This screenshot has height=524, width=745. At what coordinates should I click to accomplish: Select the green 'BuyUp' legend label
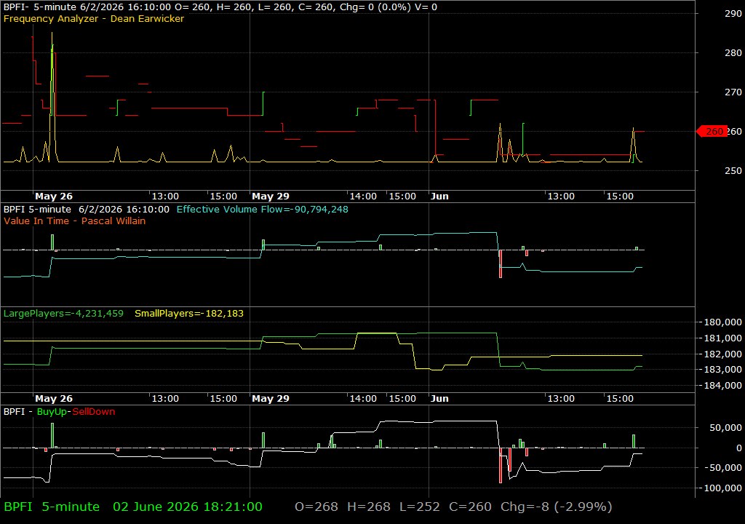click(x=52, y=411)
